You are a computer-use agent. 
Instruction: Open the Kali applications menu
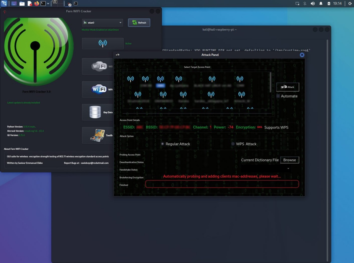click(4, 4)
